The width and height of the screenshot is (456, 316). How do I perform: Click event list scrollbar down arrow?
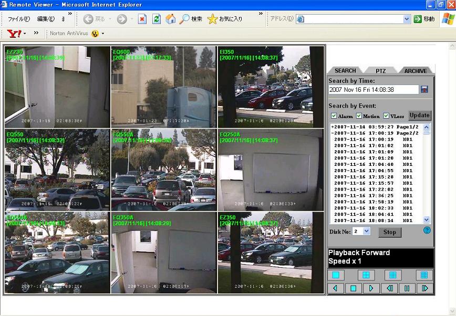427,220
